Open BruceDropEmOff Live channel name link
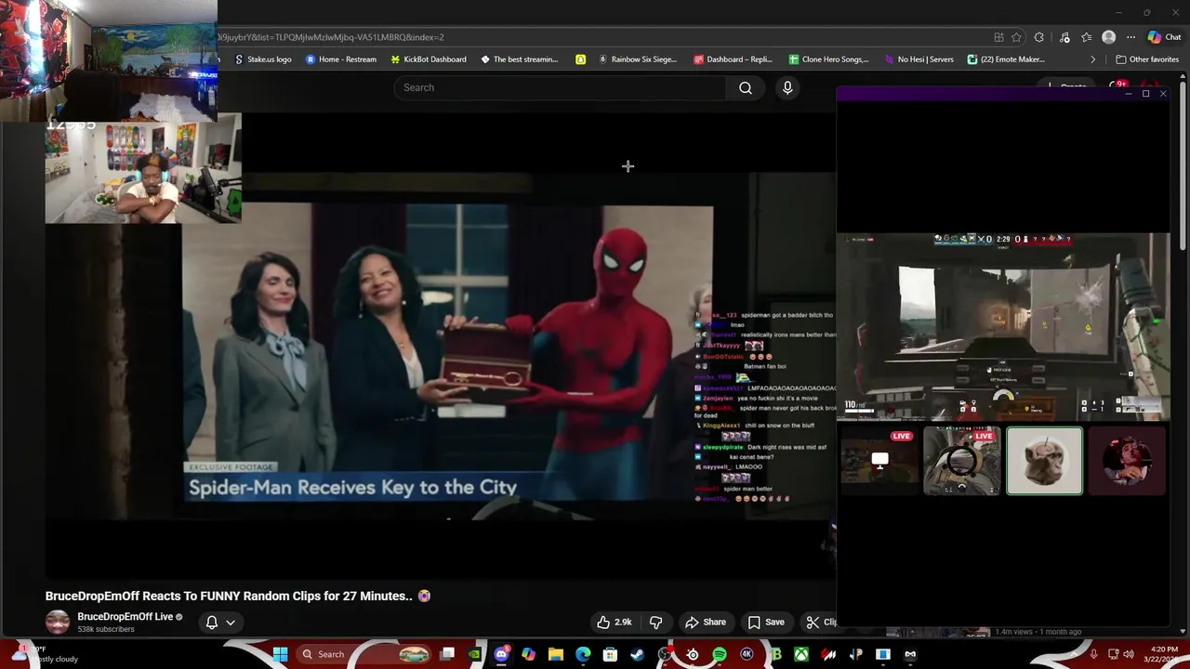The width and height of the screenshot is (1190, 669). click(126, 616)
